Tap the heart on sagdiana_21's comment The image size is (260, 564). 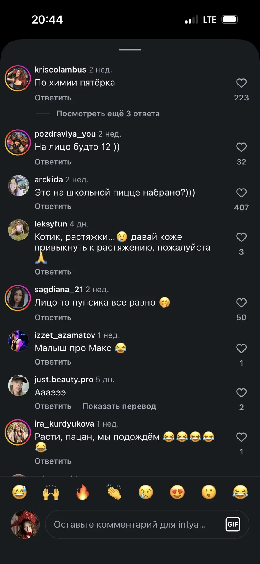click(x=241, y=303)
